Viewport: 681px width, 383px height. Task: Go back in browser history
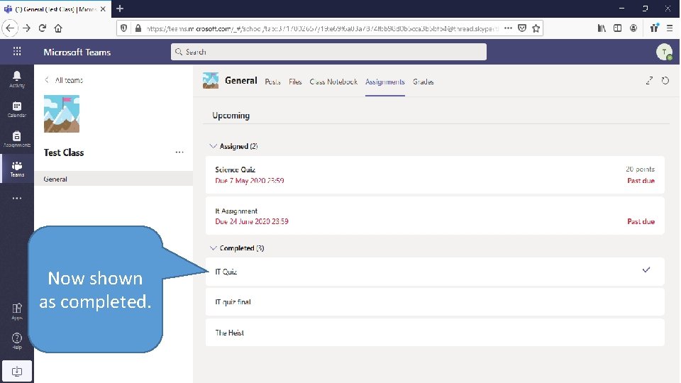pos(10,28)
